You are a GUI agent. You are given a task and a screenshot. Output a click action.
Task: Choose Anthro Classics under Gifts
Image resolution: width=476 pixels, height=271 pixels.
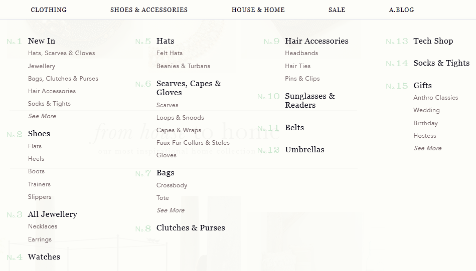[435, 98]
